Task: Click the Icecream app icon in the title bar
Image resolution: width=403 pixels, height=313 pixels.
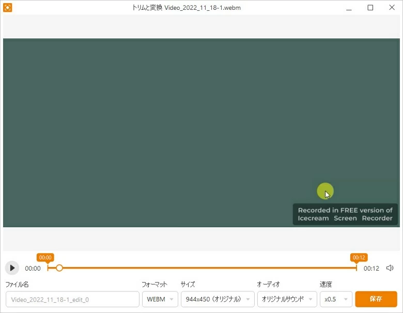Action: 8,8
